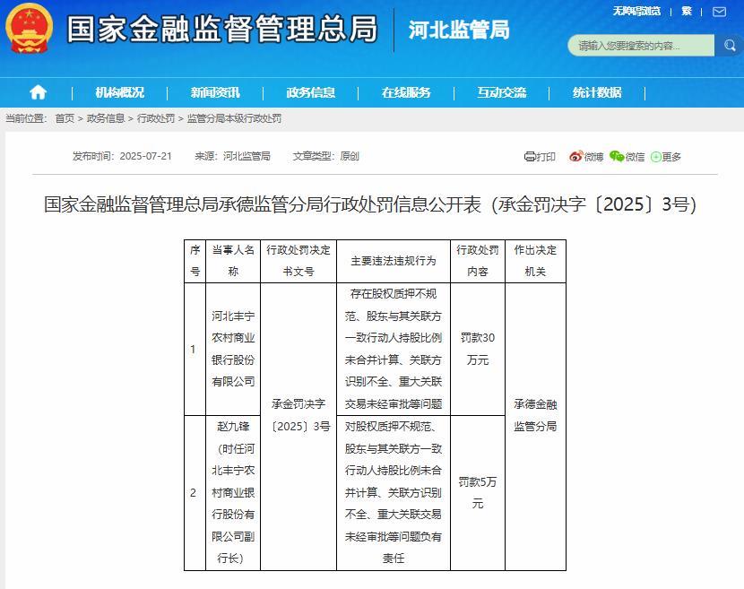Click the national emblem logo
The image size is (744, 589).
point(30,30)
